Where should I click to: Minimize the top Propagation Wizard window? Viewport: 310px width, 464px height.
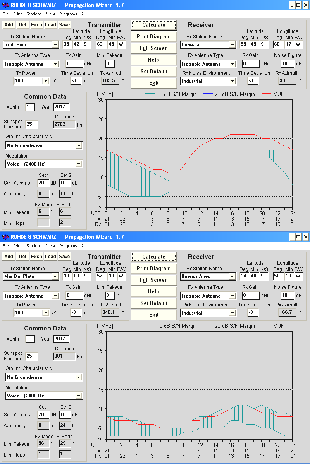(x=292, y=5)
